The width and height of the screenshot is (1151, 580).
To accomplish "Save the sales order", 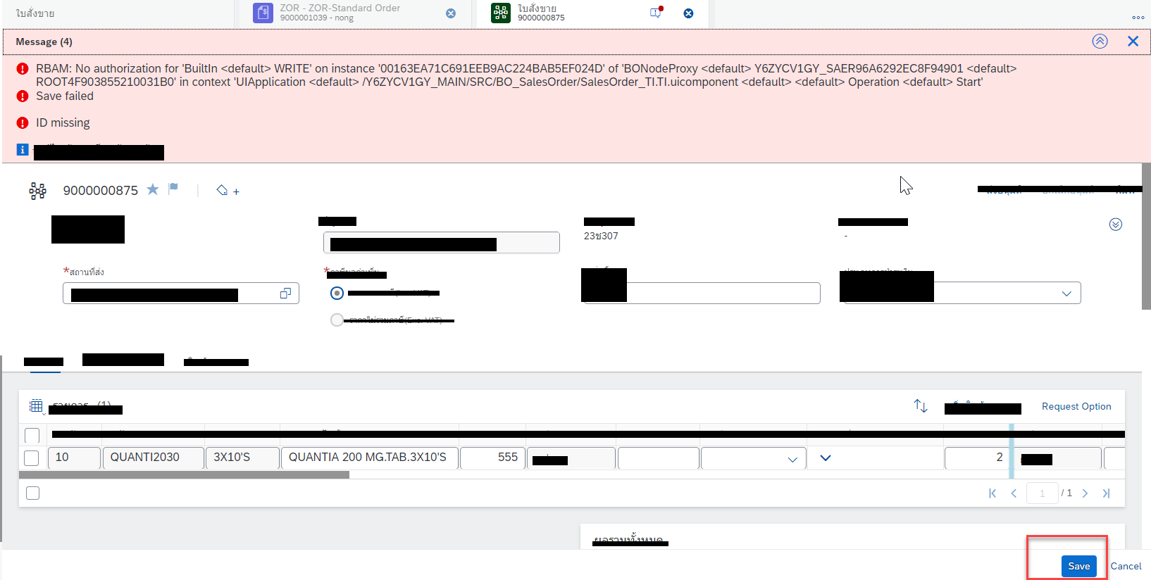I will [x=1078, y=566].
